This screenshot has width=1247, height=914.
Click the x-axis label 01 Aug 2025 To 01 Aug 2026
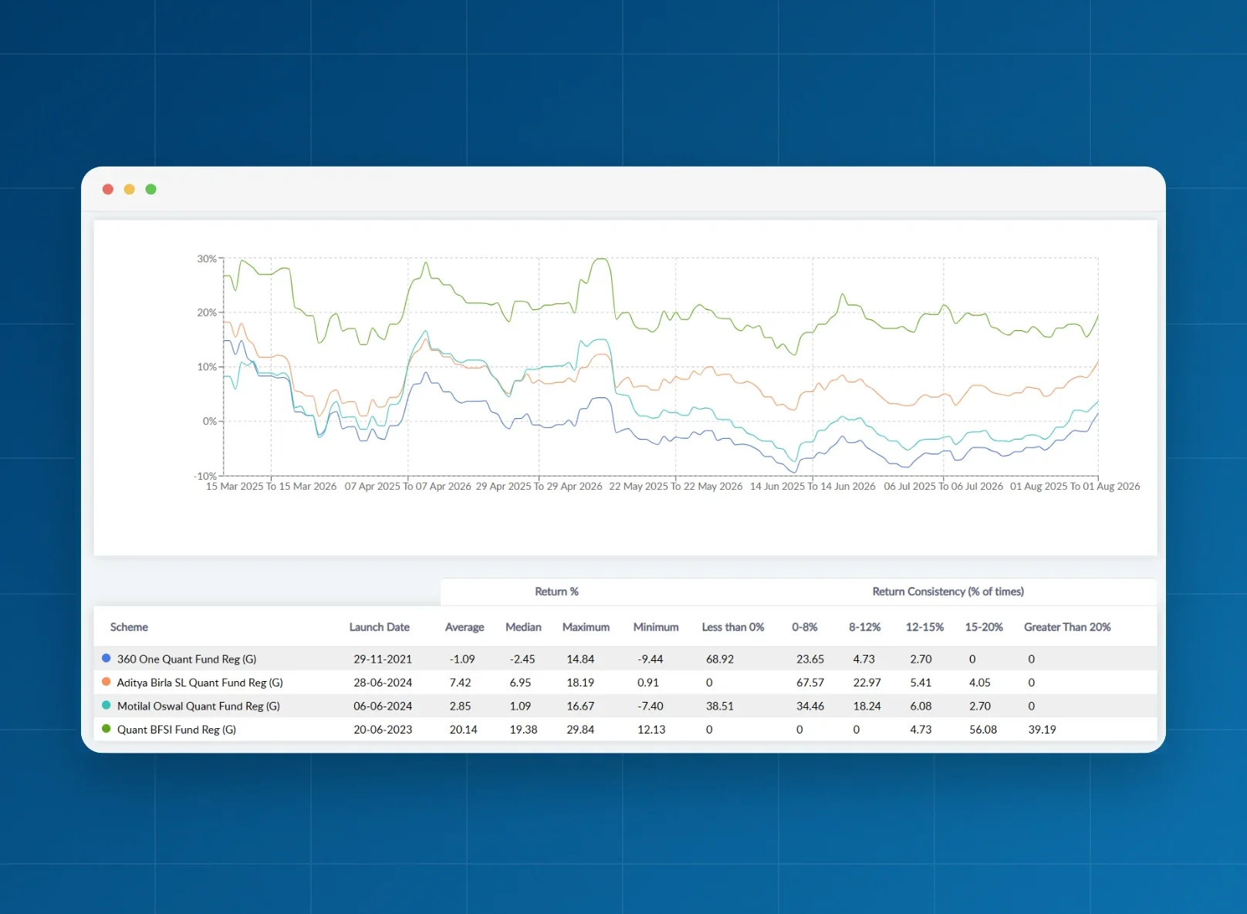click(1075, 487)
